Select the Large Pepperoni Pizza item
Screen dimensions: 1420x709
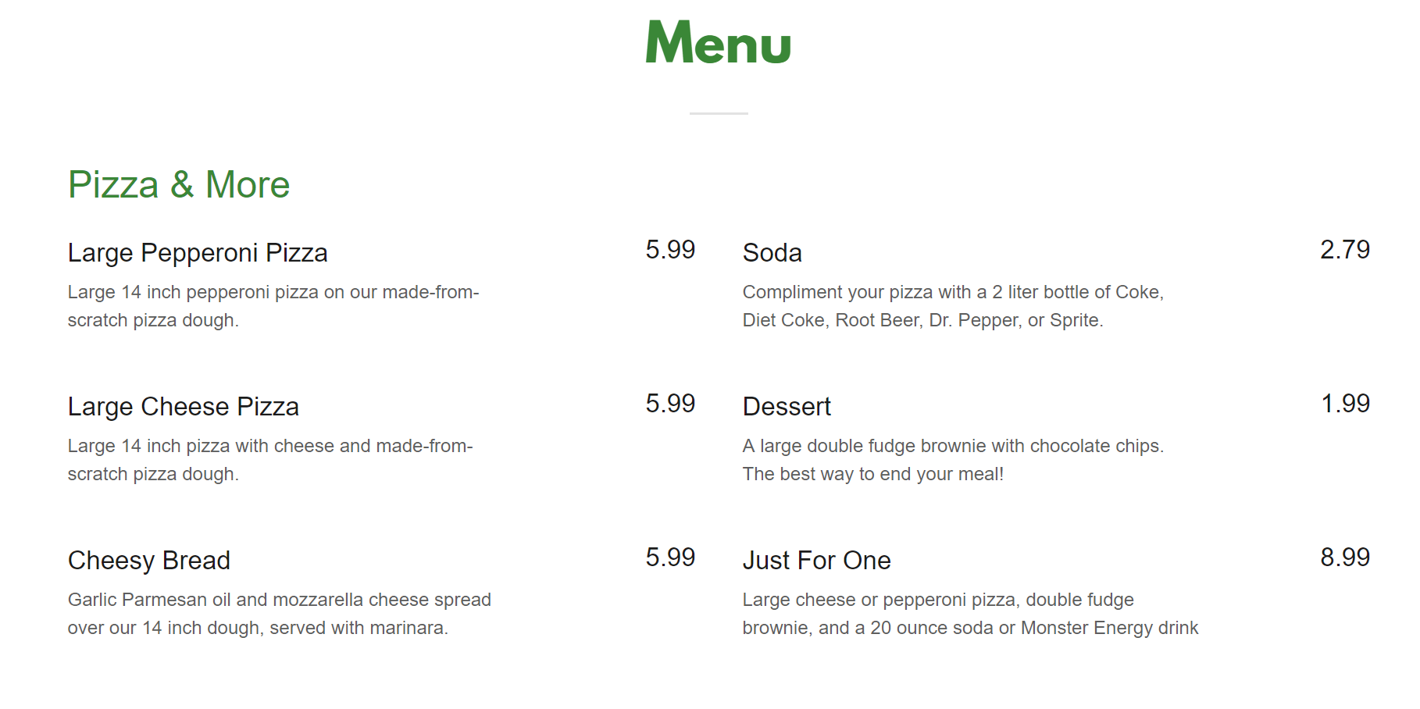pos(198,253)
